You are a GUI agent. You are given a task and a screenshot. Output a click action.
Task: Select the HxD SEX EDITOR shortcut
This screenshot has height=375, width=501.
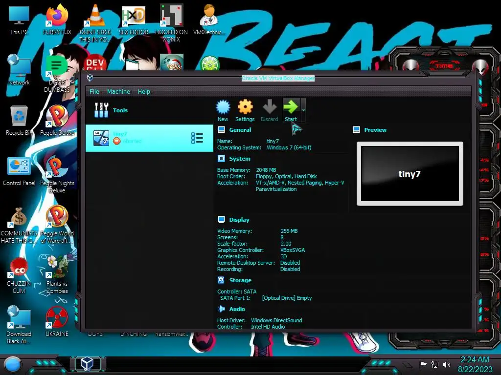tap(134, 21)
